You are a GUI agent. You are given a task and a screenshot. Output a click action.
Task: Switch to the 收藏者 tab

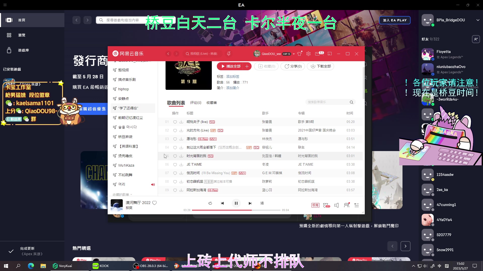[212, 103]
